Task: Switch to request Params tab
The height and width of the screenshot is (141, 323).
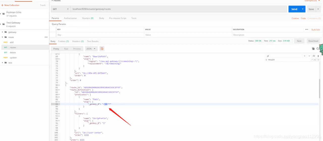Action: [55, 18]
